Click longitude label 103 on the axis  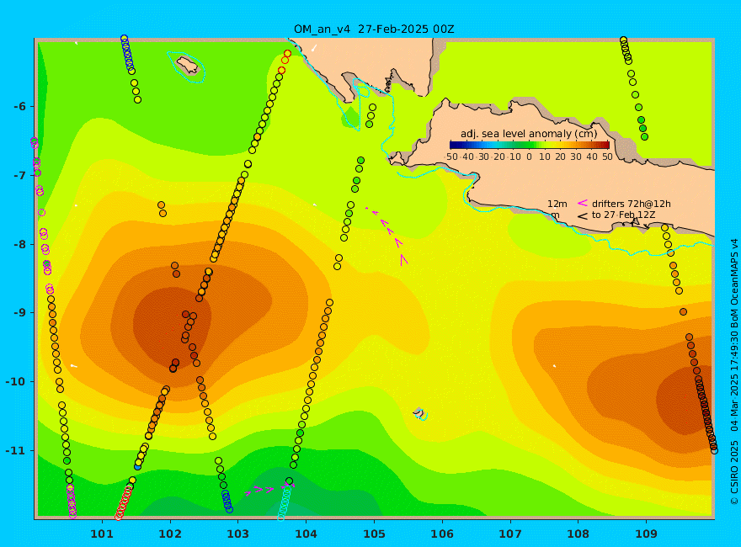click(x=237, y=534)
